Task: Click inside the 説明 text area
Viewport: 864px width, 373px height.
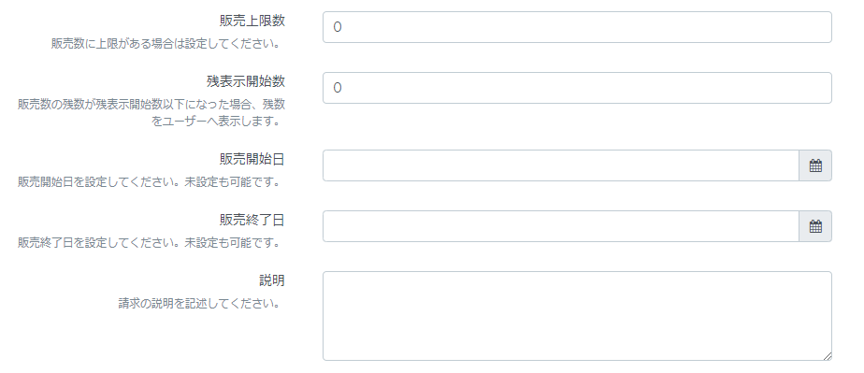Action: 577,316
